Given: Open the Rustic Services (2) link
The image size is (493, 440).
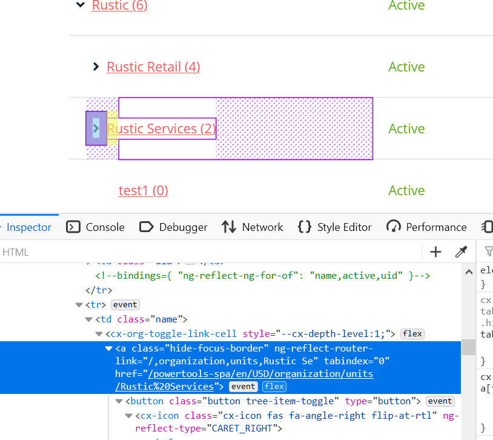Looking at the screenshot, I should (x=162, y=128).
